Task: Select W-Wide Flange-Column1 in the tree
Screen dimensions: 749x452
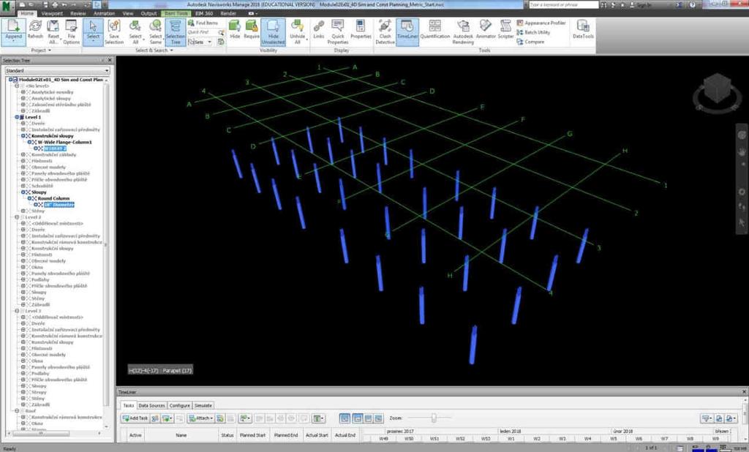Action: (x=65, y=143)
